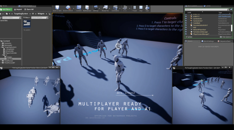Collapse the Content root folder
This screenshot has height=130, width=234.
[x=0, y=41]
